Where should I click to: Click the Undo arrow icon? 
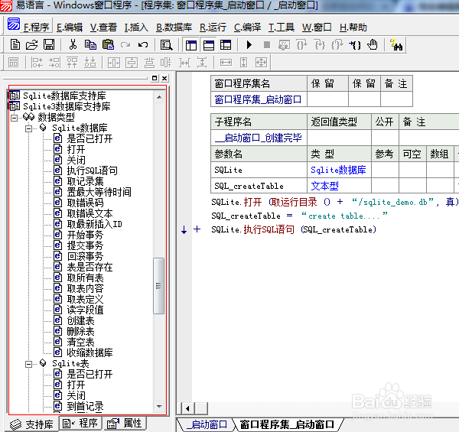143,45
